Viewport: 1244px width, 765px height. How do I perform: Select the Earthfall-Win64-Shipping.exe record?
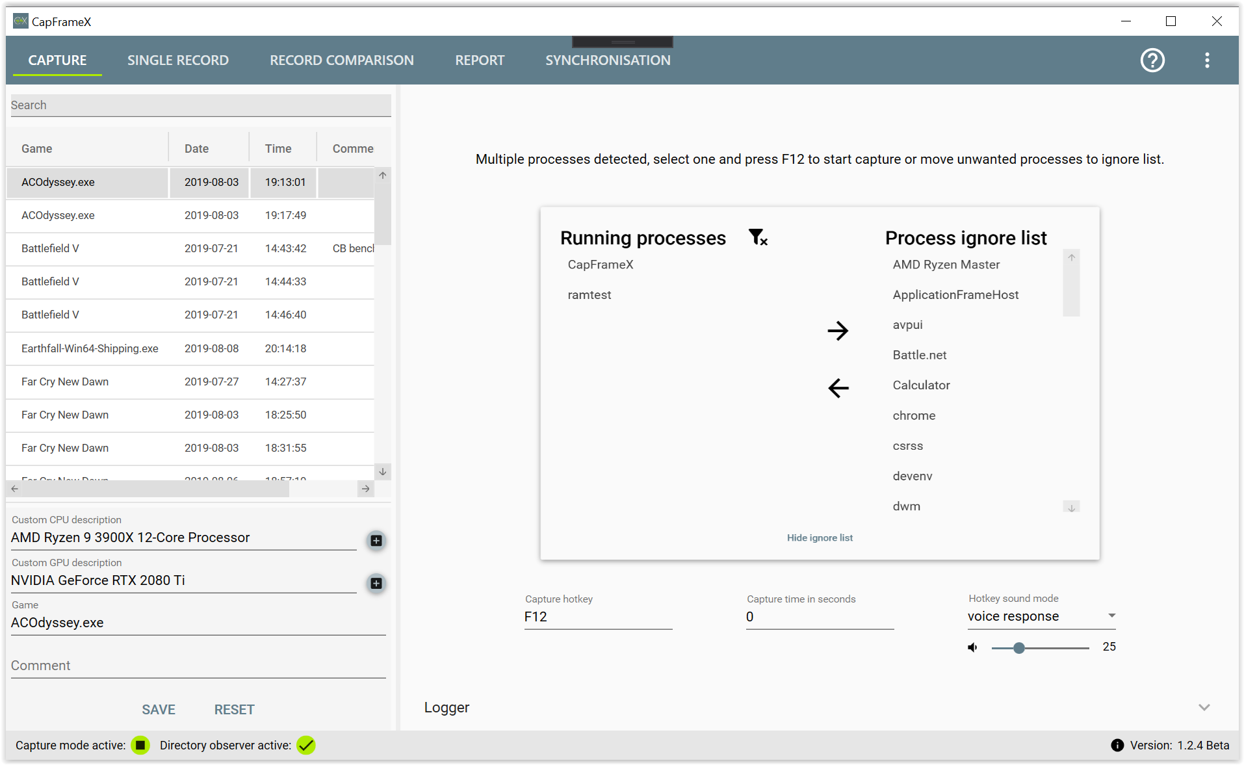(x=190, y=349)
